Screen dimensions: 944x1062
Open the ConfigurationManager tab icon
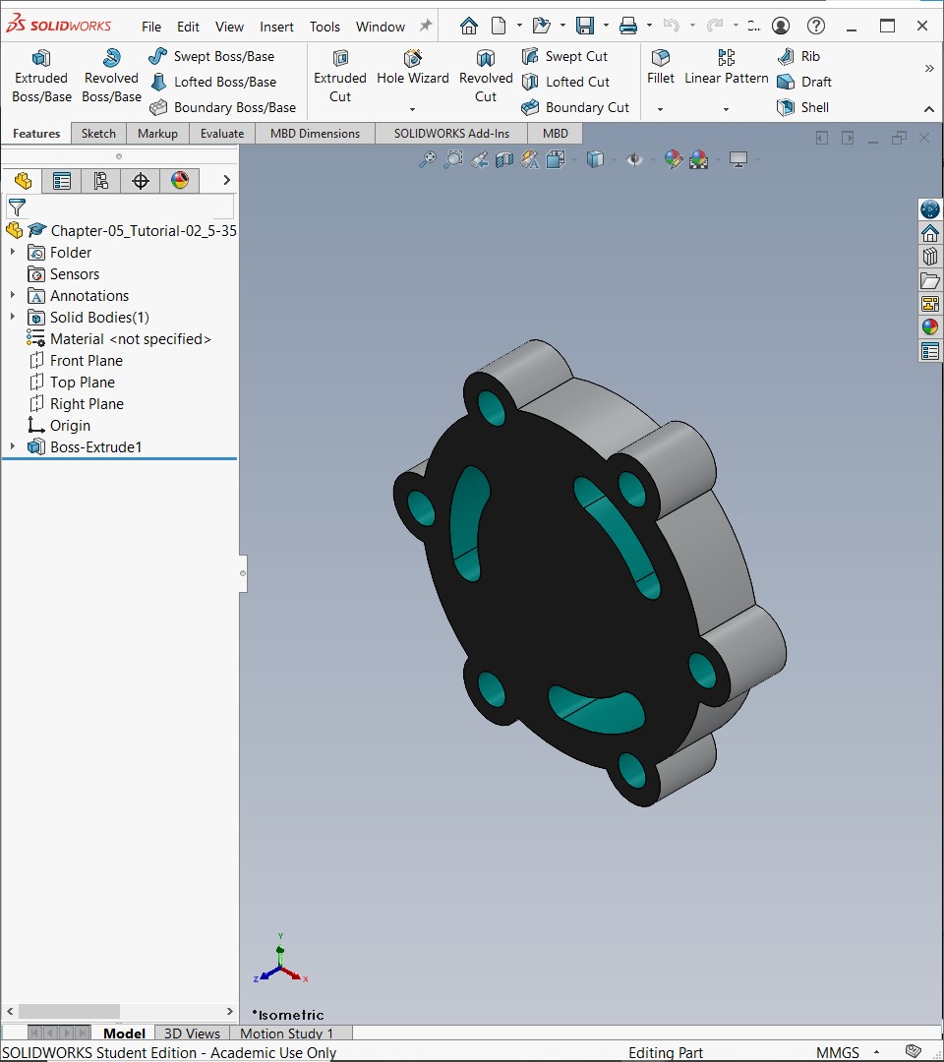point(100,181)
